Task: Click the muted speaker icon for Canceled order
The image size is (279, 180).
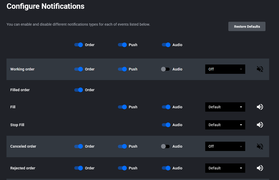Action: [x=260, y=147]
